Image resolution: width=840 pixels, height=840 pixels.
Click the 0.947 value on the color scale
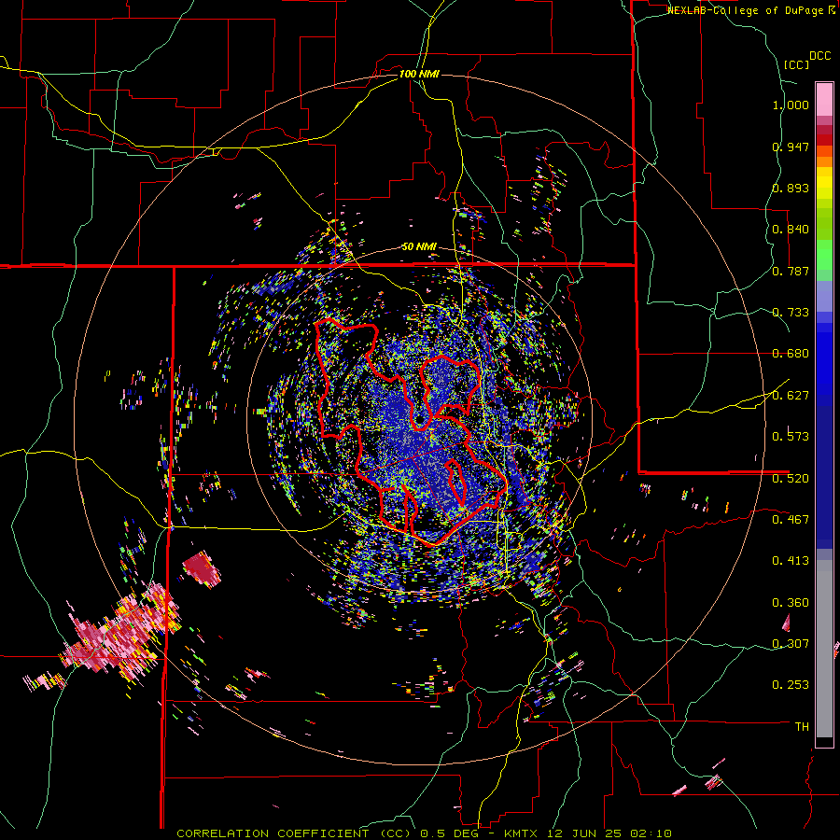[791, 147]
